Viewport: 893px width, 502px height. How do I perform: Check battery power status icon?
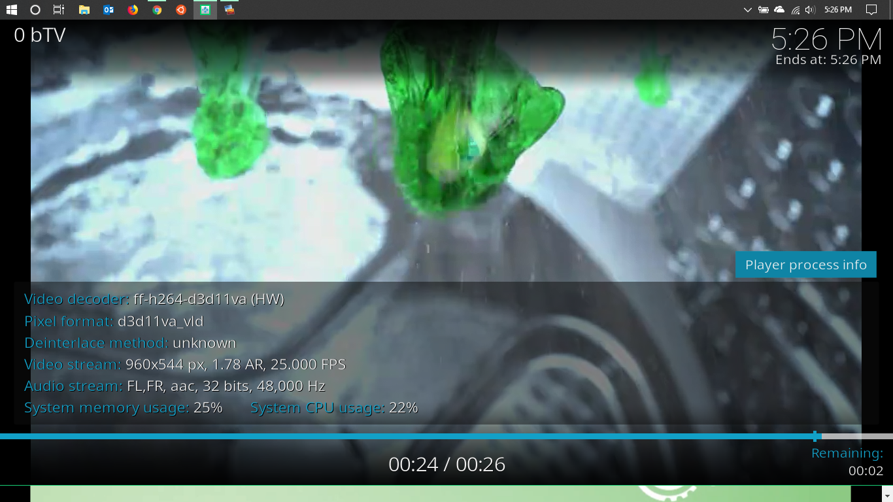[764, 10]
